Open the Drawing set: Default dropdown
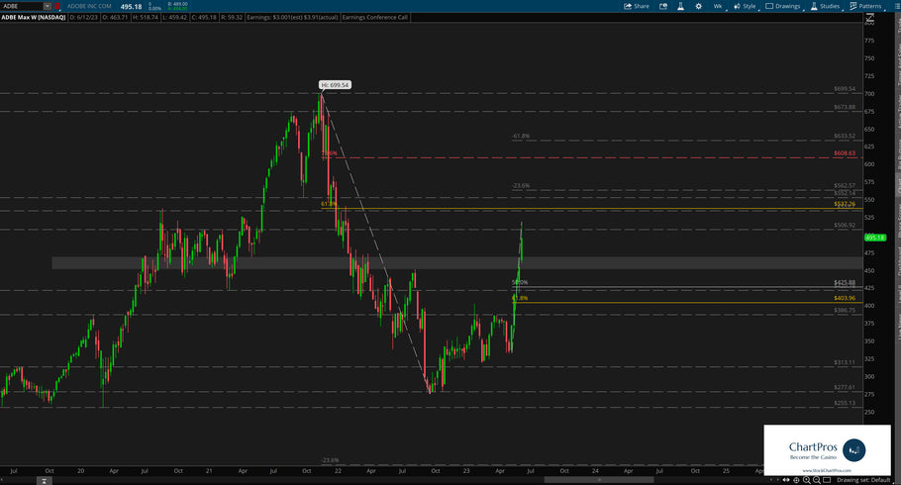 pos(863,480)
